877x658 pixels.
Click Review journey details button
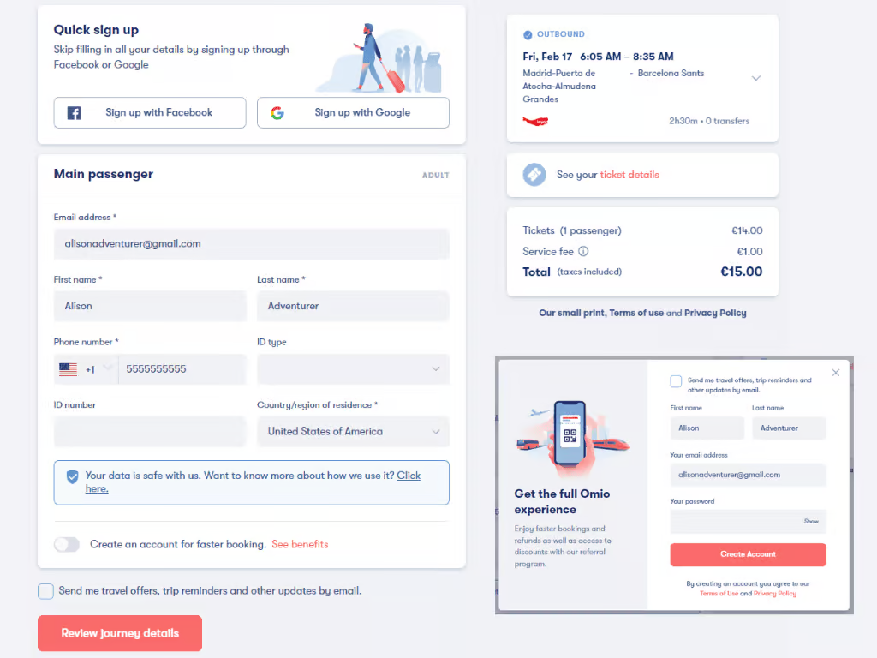click(120, 633)
